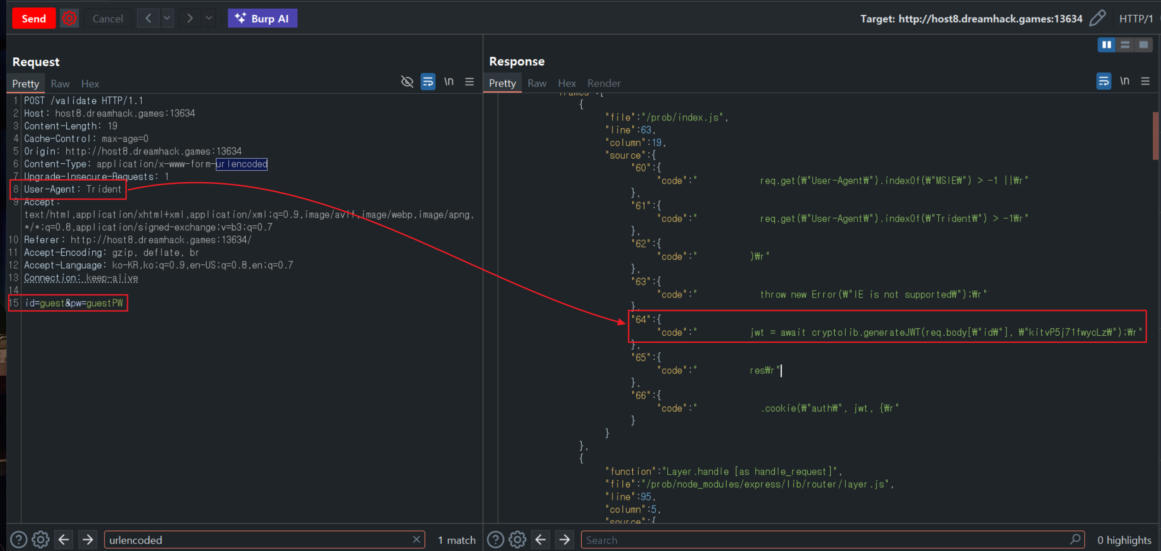Go to next match in Request search
Screen dimensions: 1161x551
point(87,540)
